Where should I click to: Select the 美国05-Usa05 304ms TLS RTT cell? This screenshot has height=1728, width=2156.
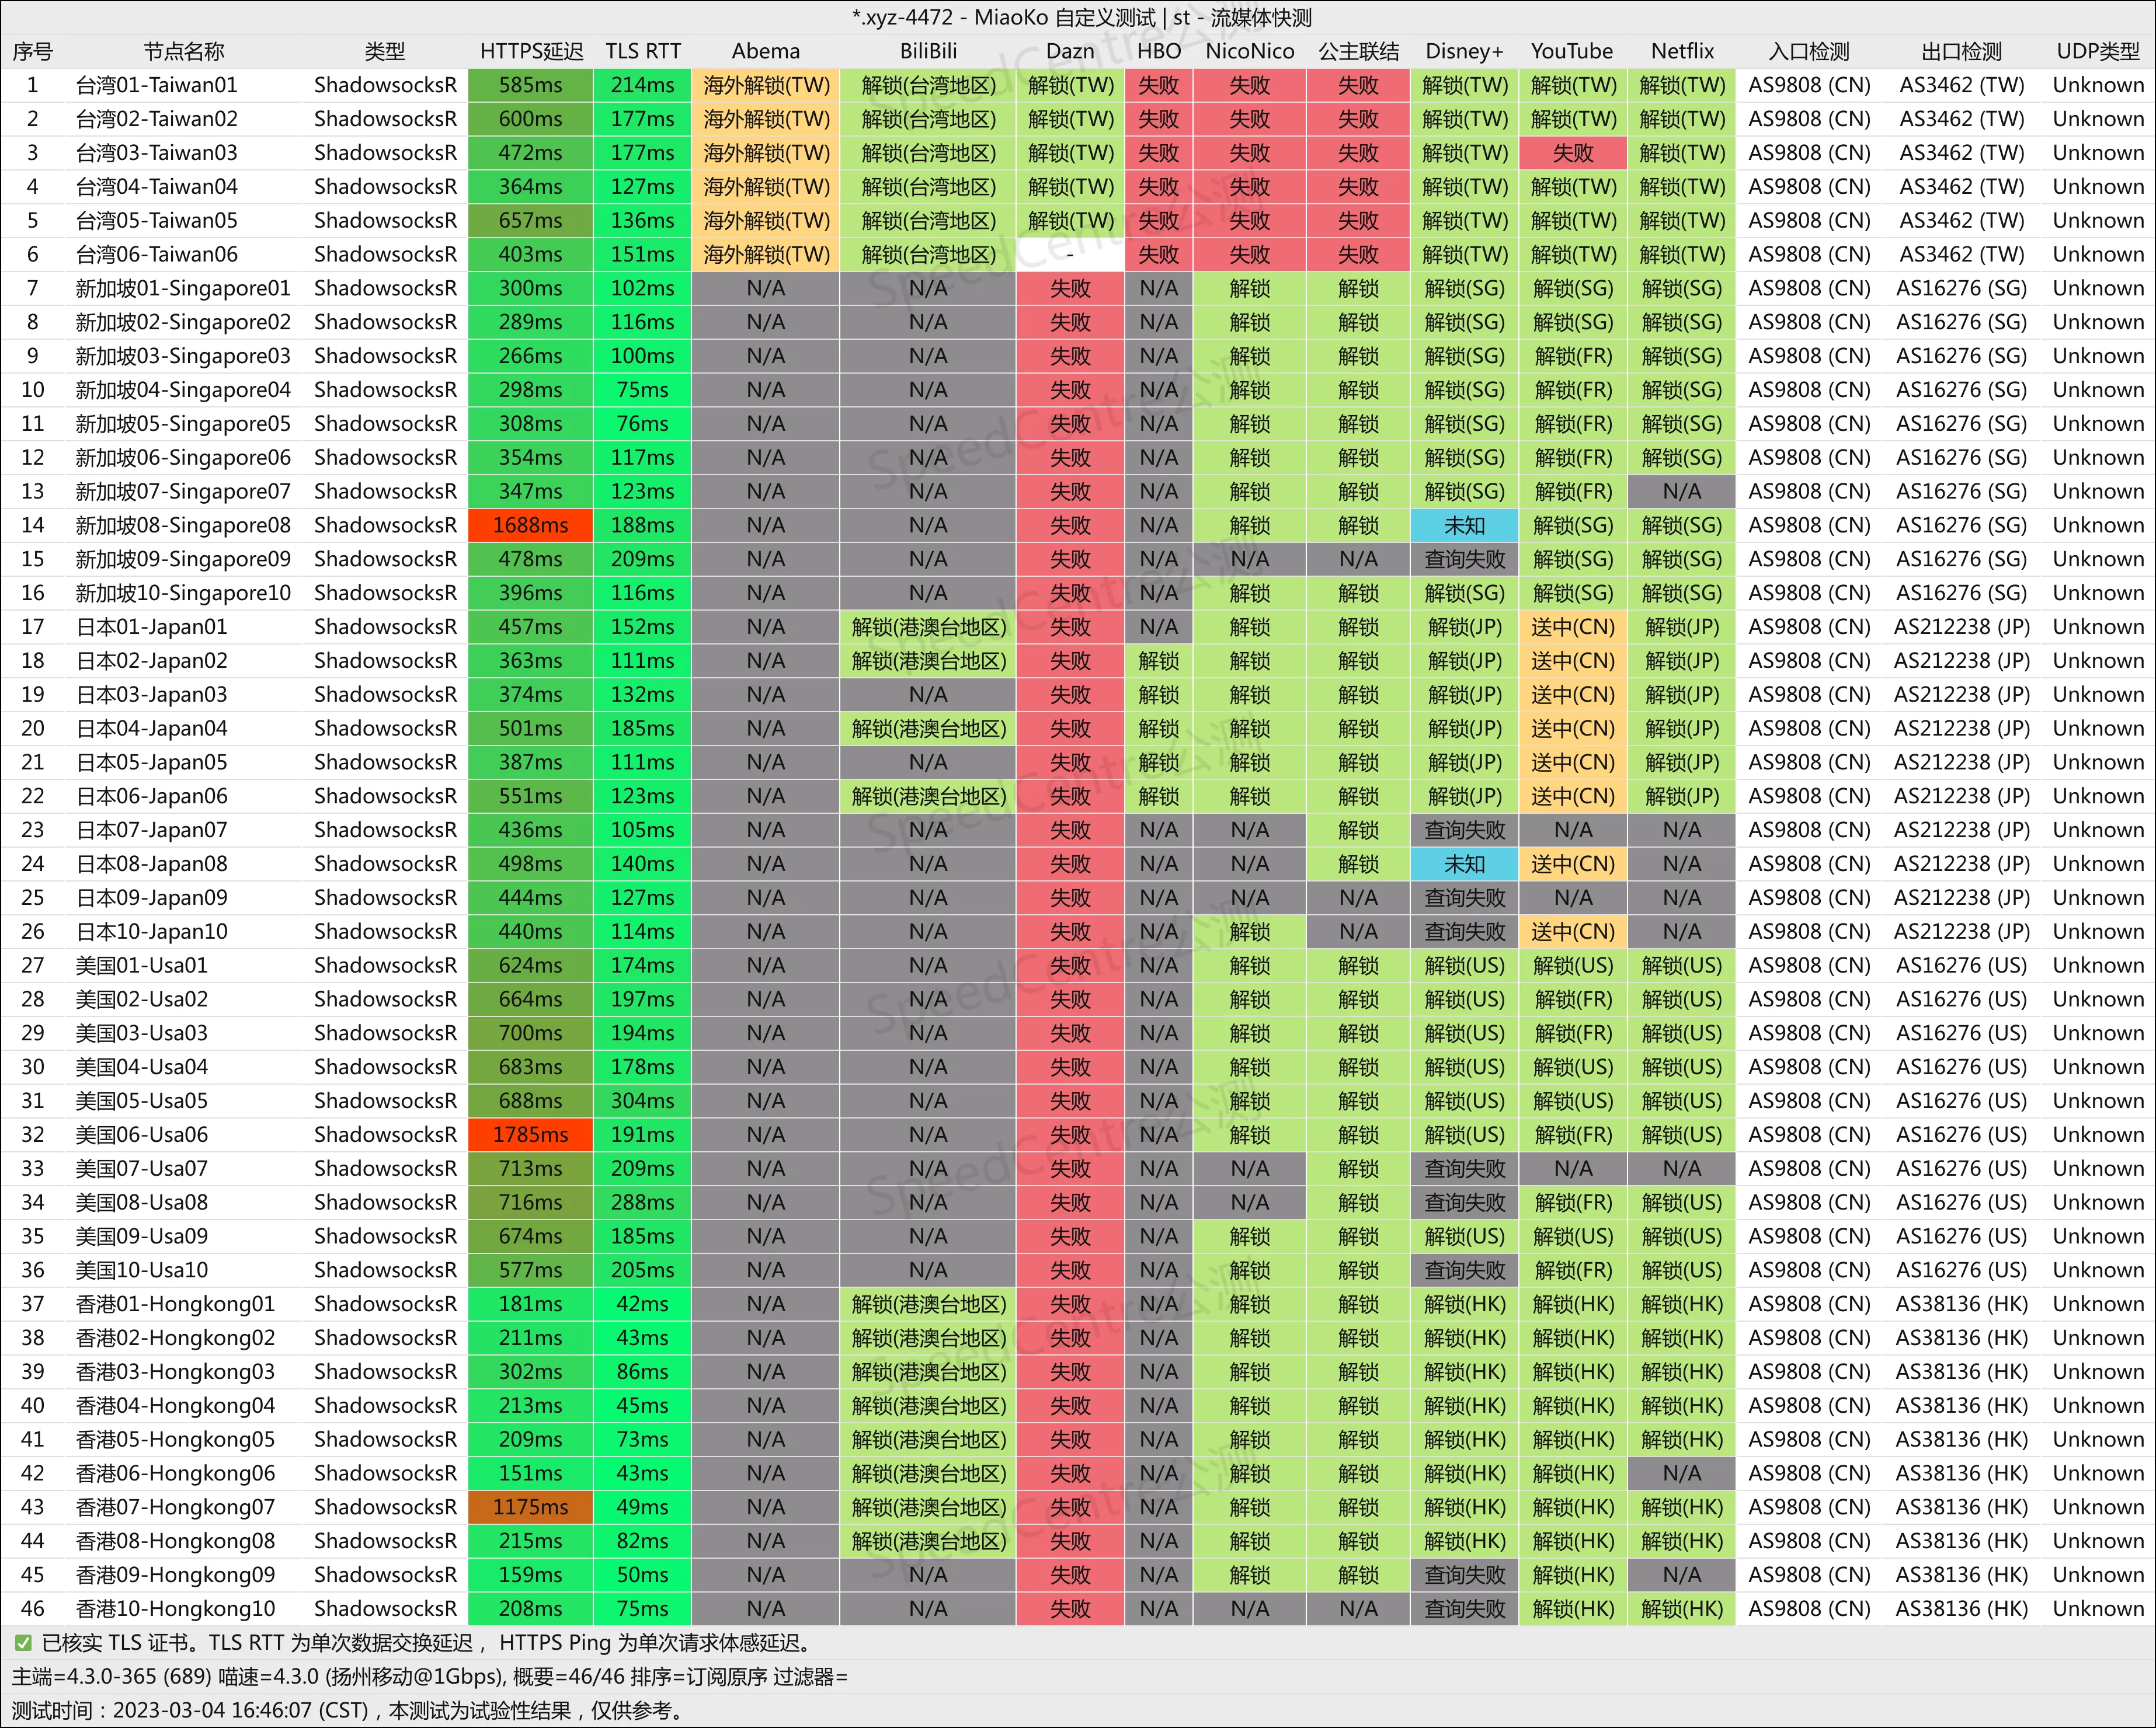[642, 1102]
